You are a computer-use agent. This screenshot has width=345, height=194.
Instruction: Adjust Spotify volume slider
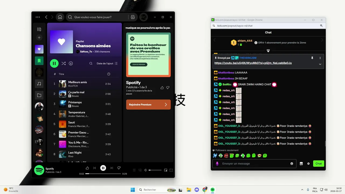tap(155, 170)
